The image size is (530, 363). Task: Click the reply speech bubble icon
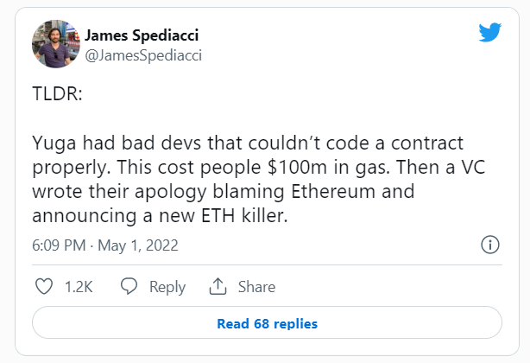point(129,286)
